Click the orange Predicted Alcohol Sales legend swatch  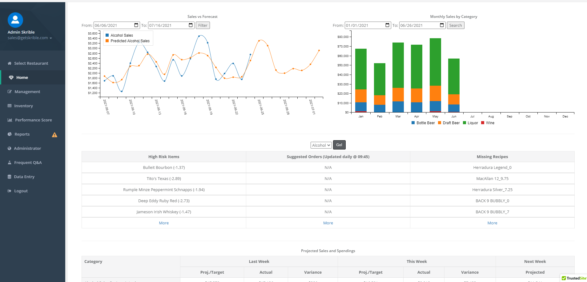(x=107, y=41)
